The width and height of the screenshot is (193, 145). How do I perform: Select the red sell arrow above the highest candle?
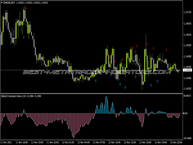pos(26,8)
